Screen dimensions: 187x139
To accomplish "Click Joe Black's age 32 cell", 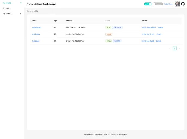I will 55,41.
